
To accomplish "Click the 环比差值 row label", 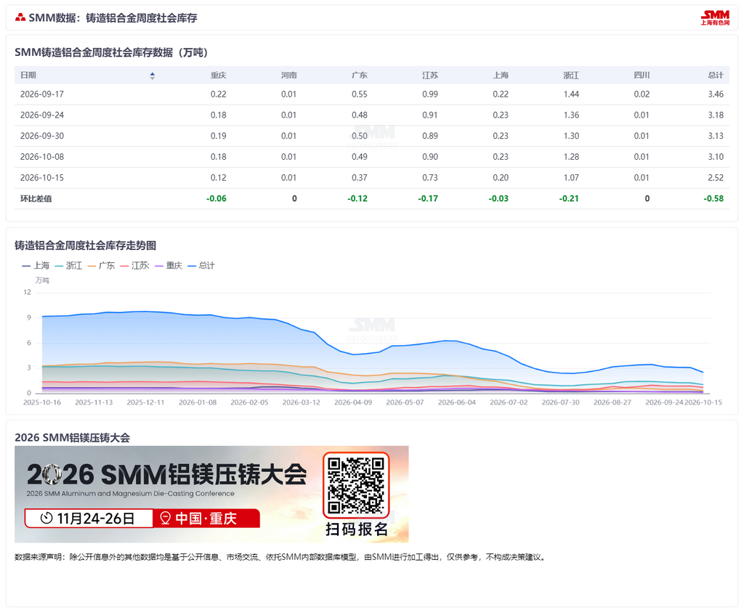I will [36, 198].
